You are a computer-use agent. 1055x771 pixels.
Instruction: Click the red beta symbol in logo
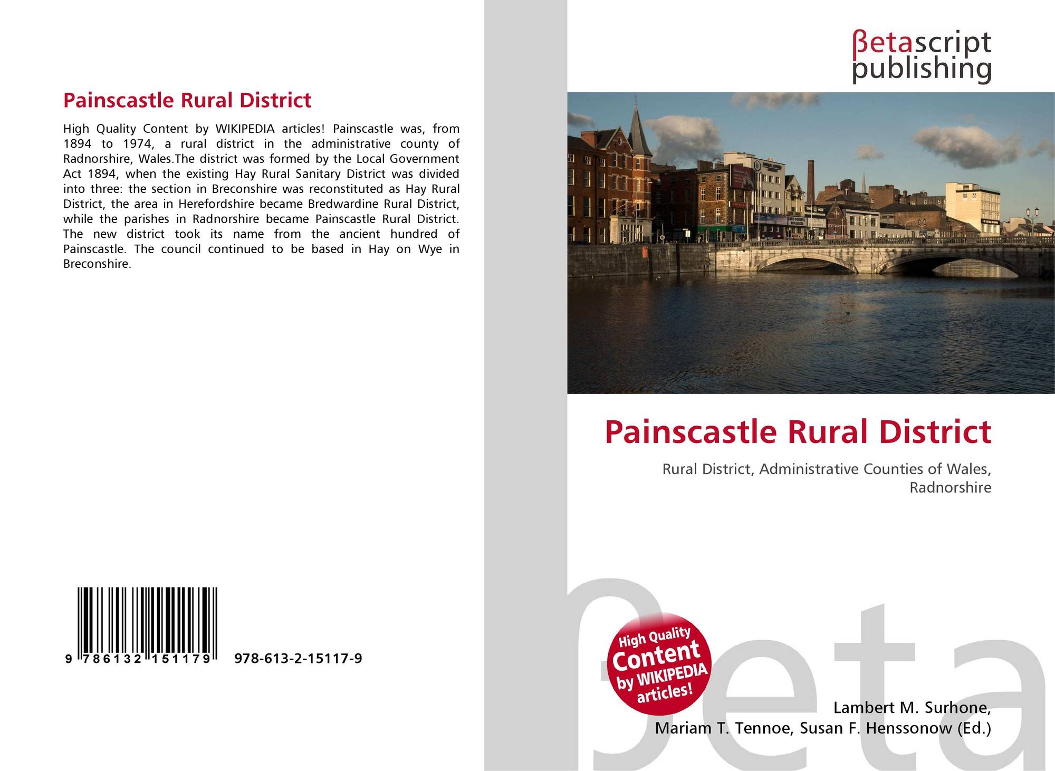pos(860,44)
